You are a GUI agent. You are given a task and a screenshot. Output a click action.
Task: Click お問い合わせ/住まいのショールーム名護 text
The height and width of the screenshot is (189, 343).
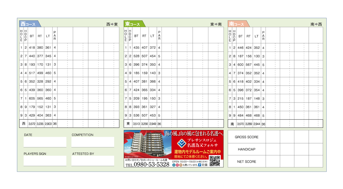[146, 160]
